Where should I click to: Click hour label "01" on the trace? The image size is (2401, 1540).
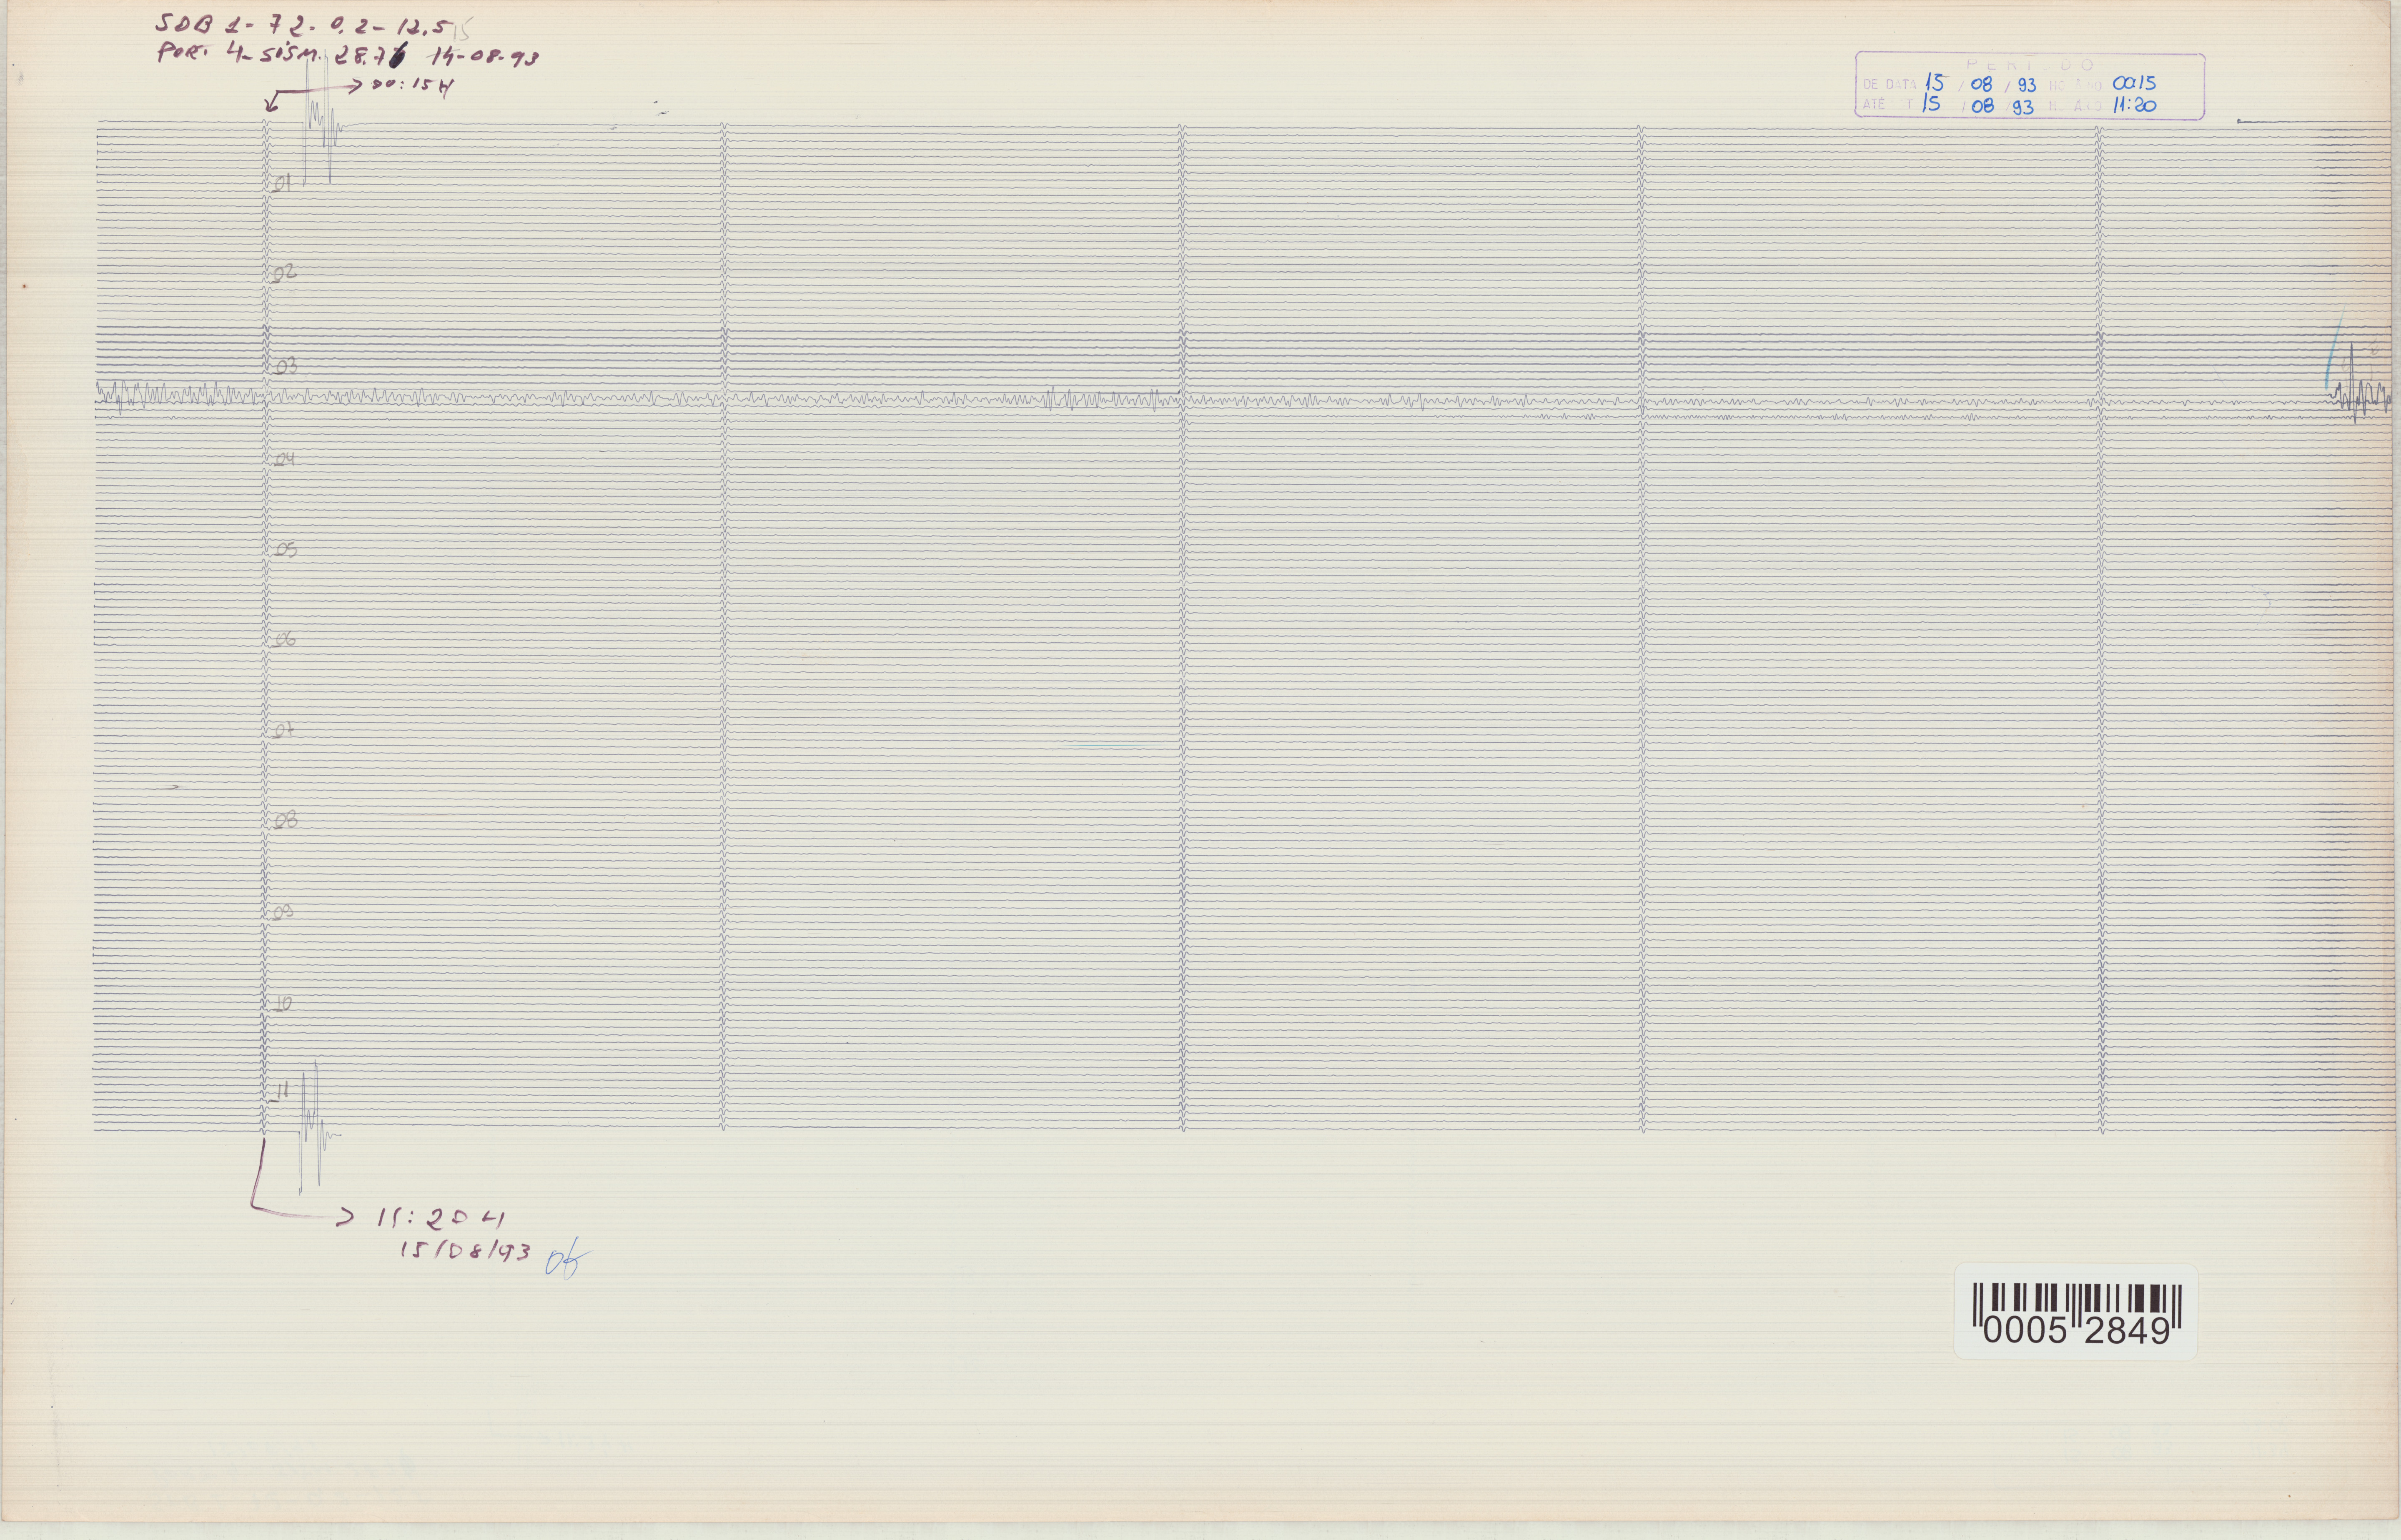click(282, 183)
